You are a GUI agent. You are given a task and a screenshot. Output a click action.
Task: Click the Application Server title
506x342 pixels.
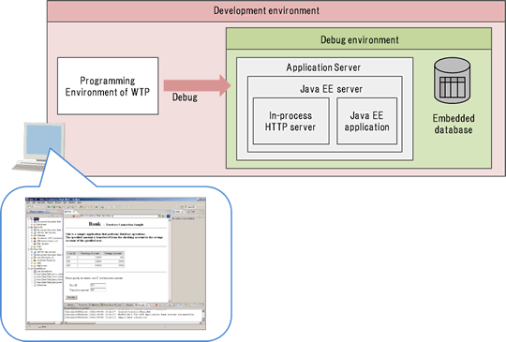click(323, 67)
